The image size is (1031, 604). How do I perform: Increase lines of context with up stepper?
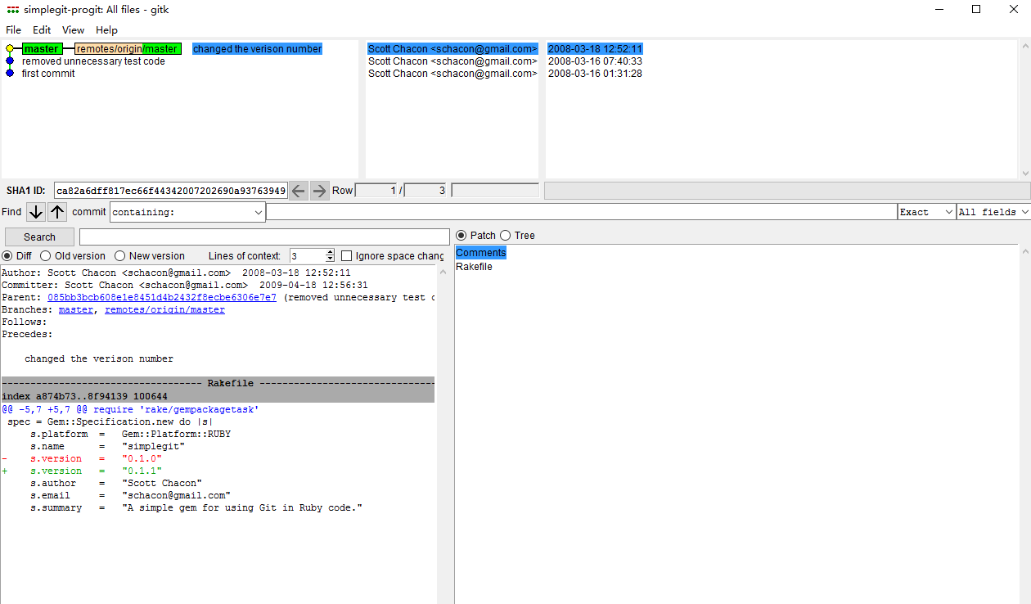point(330,253)
